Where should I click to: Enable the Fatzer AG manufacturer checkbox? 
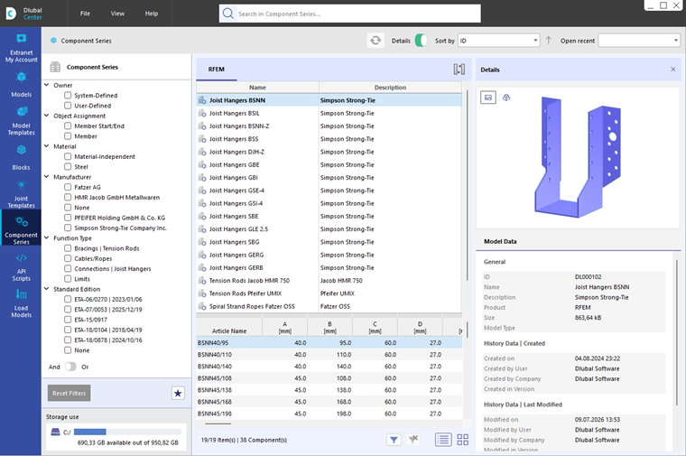tap(68, 187)
